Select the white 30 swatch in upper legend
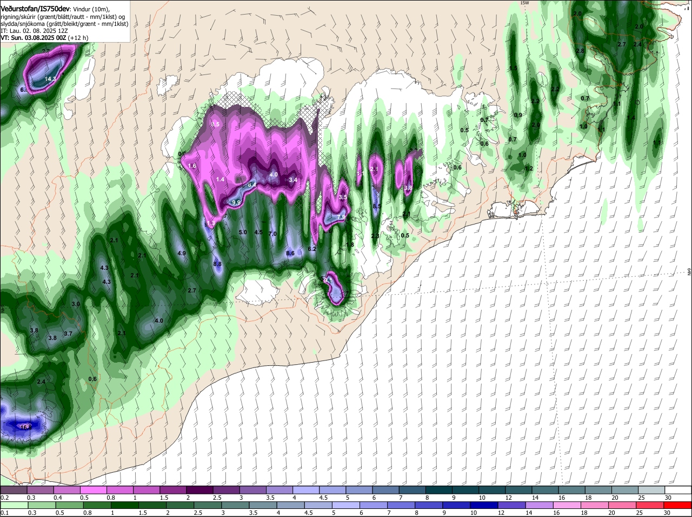 coord(678,490)
